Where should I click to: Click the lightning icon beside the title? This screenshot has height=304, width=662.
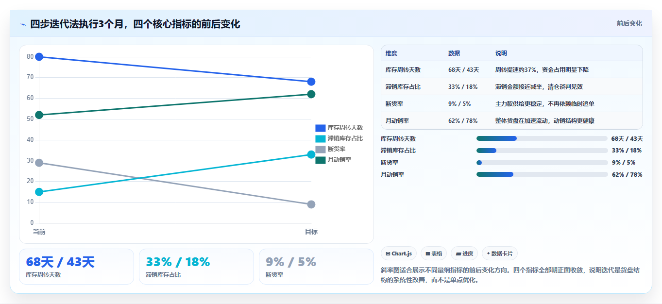[23, 24]
